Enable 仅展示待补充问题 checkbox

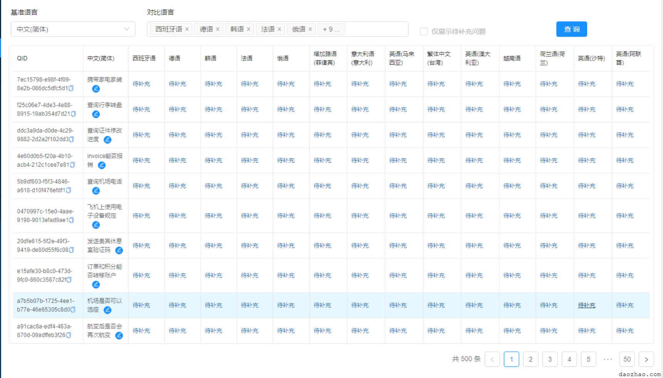pyautogui.click(x=424, y=32)
